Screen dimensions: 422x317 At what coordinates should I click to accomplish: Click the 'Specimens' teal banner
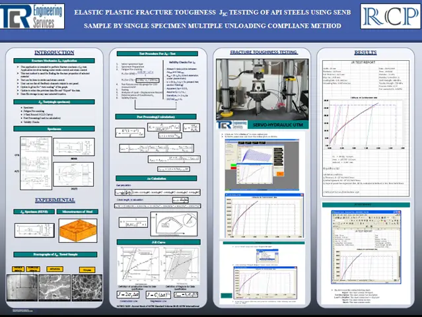click(54, 129)
